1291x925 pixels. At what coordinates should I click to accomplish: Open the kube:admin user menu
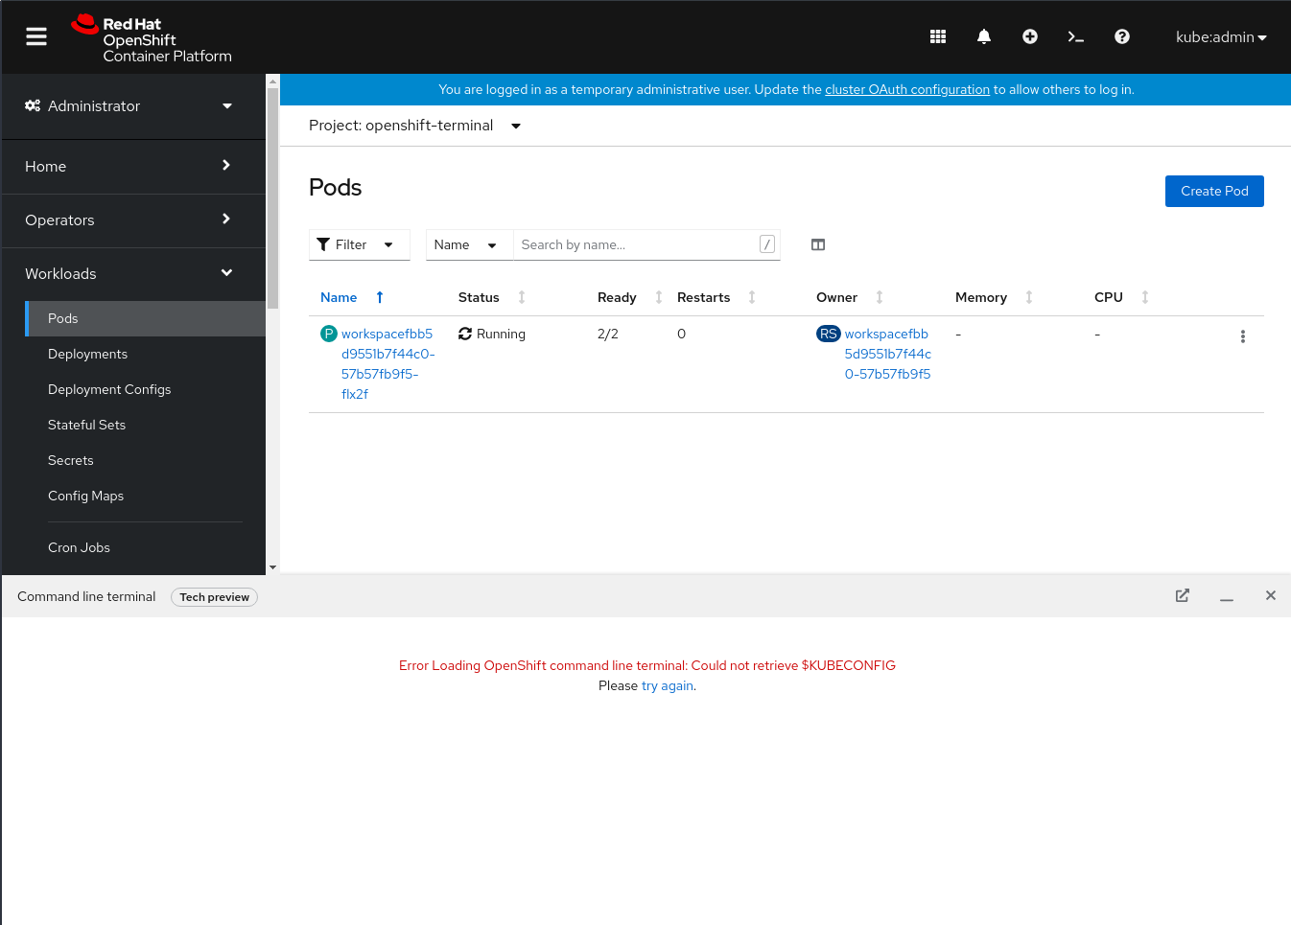pos(1221,37)
